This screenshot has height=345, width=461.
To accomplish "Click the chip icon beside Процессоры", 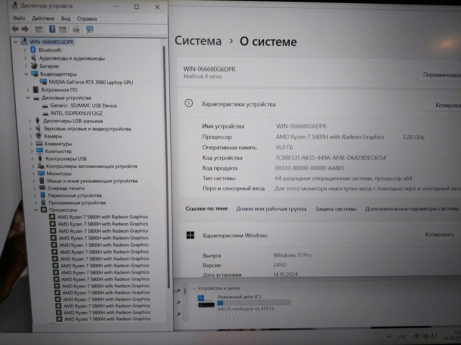I will point(44,209).
